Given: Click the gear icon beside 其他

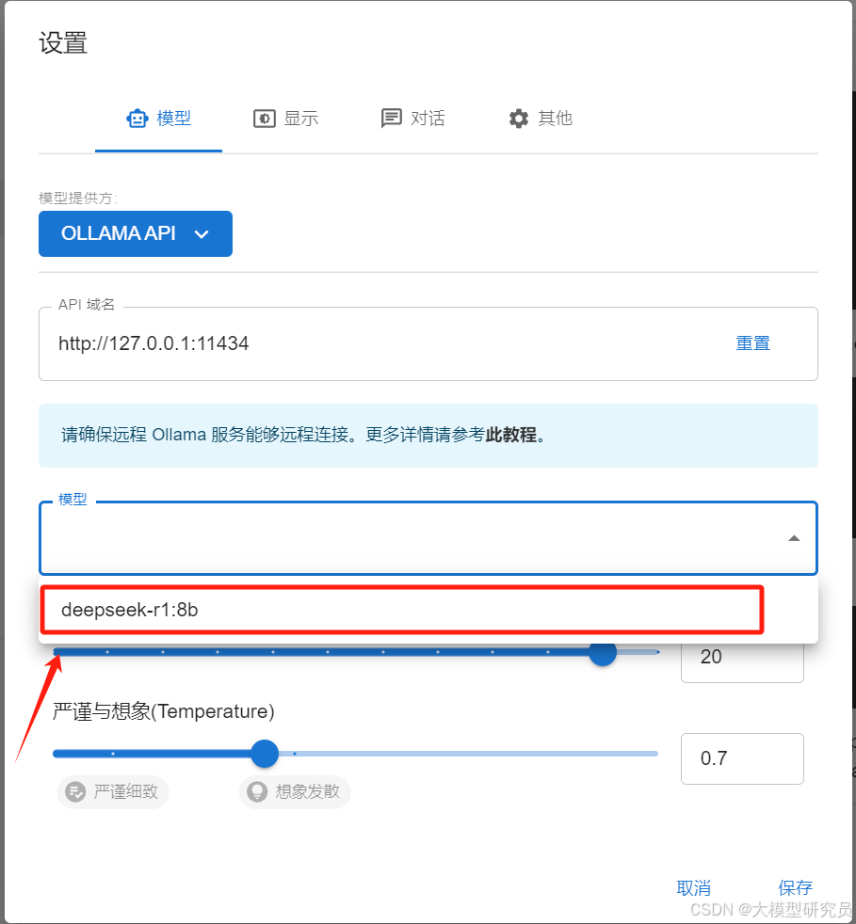Looking at the screenshot, I should click(x=519, y=119).
